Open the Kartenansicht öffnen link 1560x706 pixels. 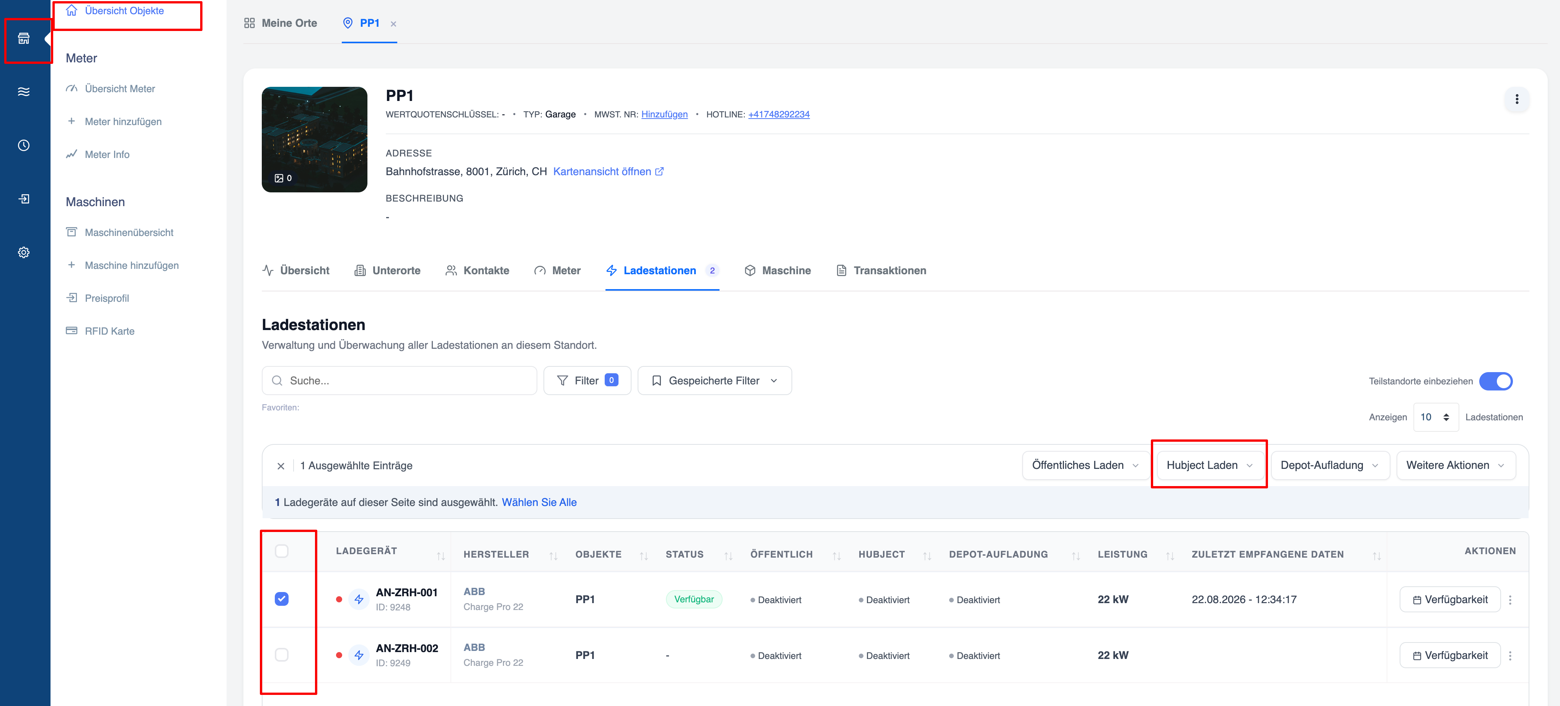[608, 172]
